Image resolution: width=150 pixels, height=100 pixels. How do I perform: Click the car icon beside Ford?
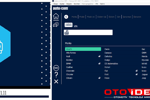pyautogui.click(x=137, y=74)
